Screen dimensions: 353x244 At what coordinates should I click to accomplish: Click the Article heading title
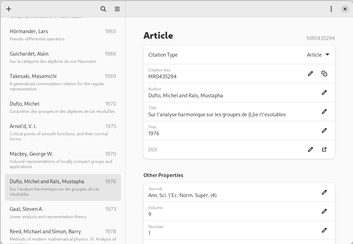158,36
